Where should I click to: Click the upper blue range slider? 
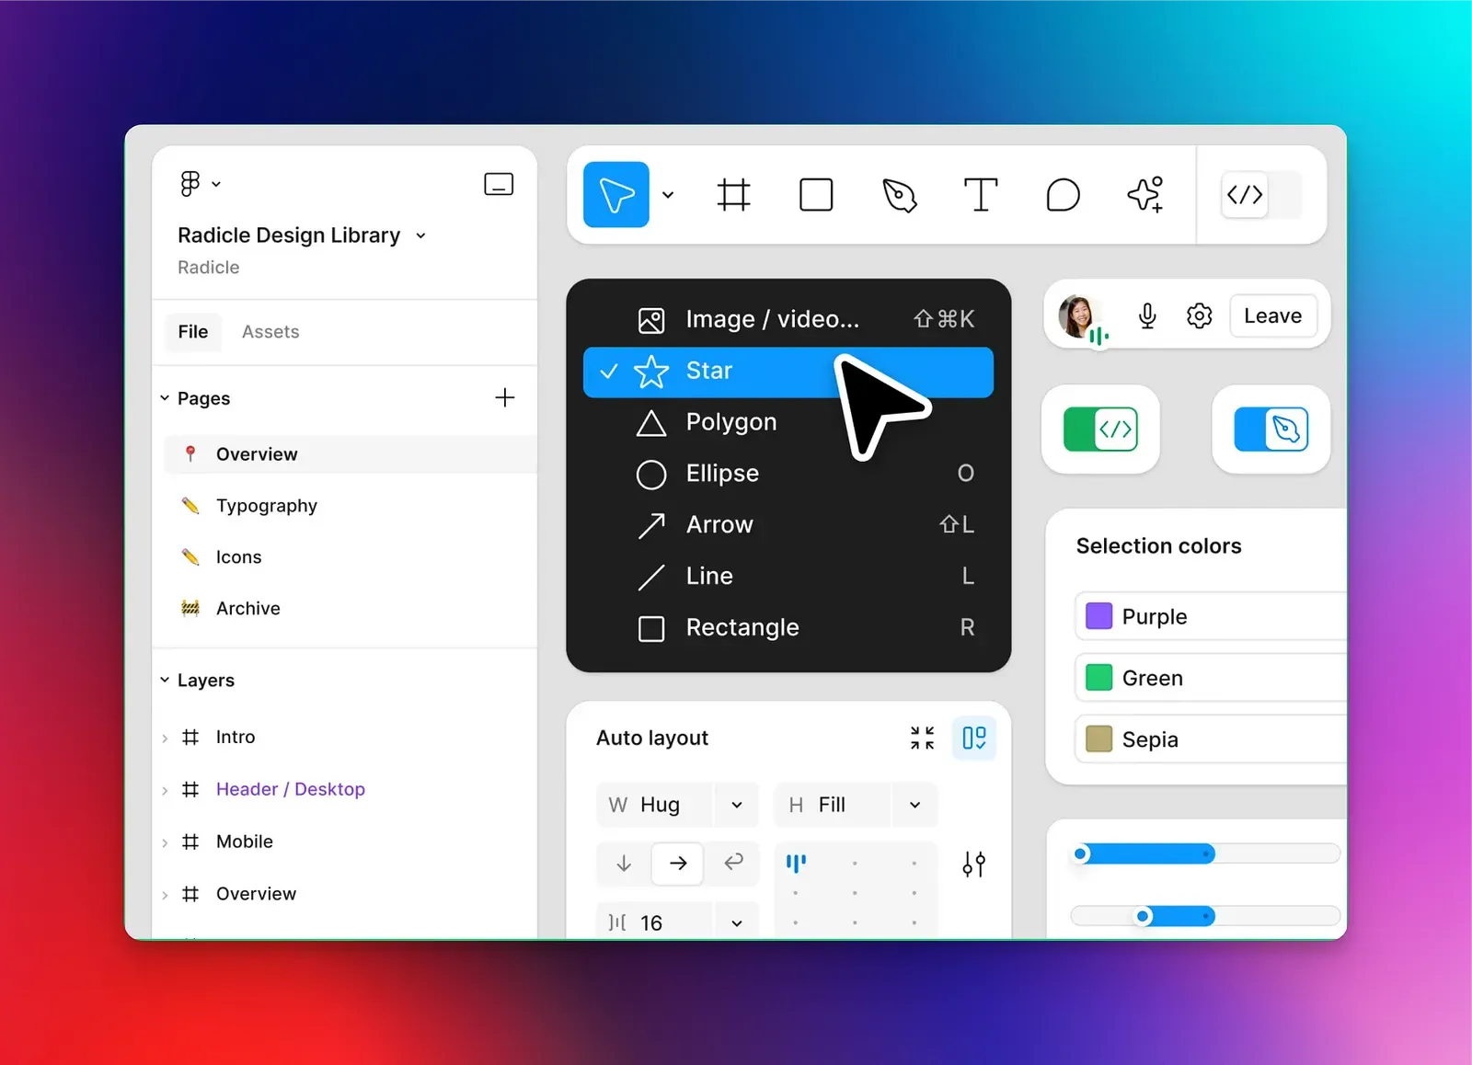point(1205,854)
